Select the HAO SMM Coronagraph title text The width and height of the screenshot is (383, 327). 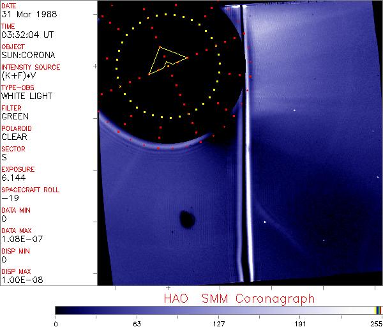pyautogui.click(x=239, y=298)
